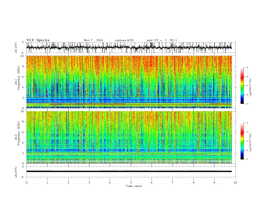This screenshot has height=205, width=265.
Task: Click the ch.3 flat voltage trace
Action: pyautogui.click(x=129, y=172)
